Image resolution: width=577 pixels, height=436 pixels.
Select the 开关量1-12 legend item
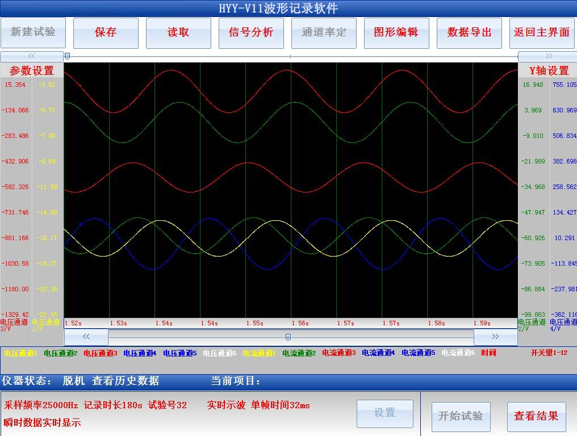pos(549,353)
